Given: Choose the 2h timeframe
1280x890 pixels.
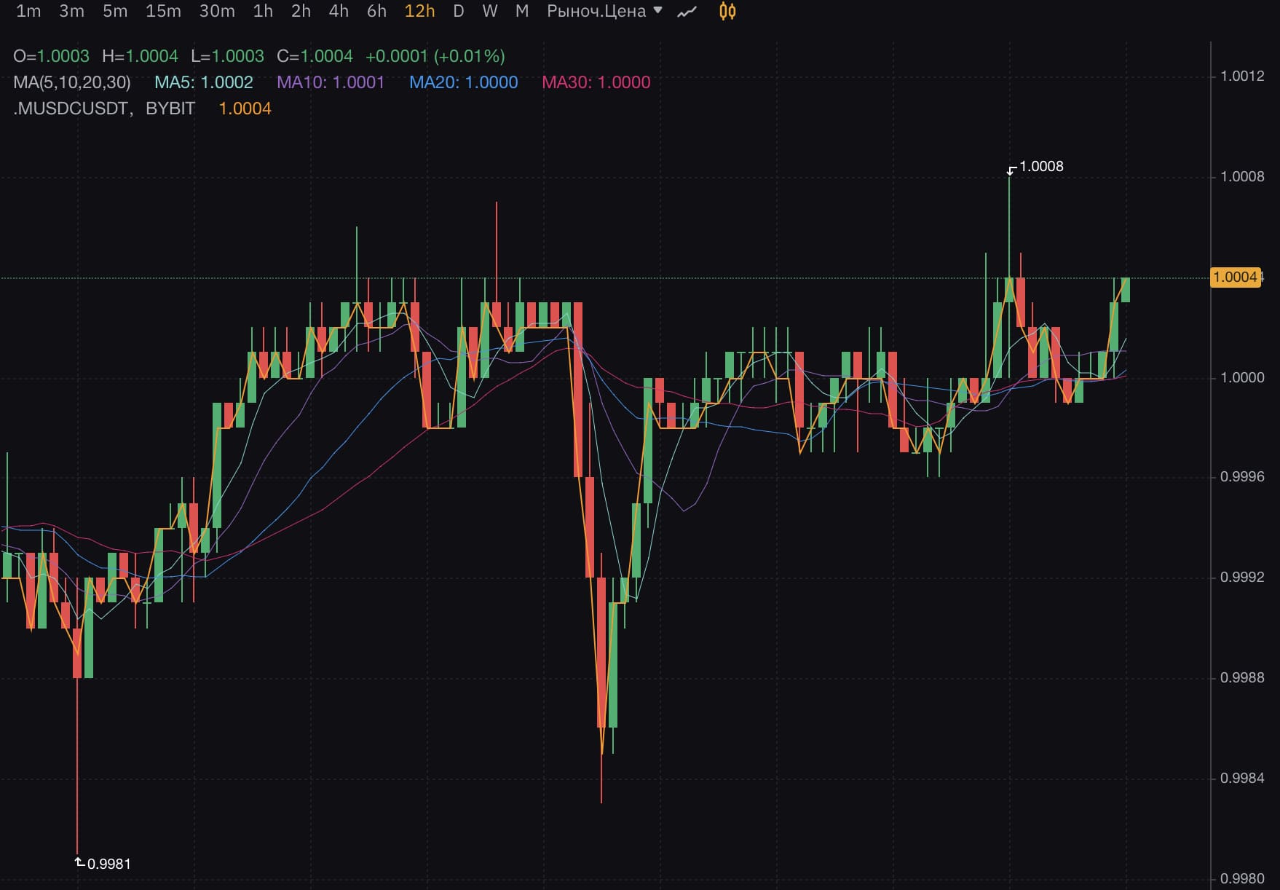Looking at the screenshot, I should 301,11.
